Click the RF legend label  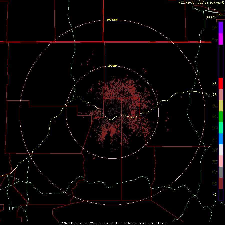[214, 28]
